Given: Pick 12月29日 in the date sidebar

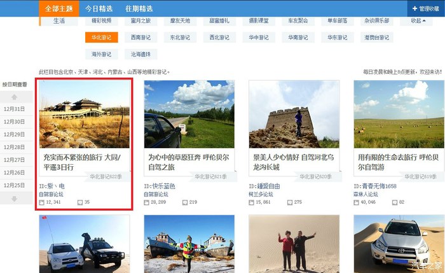Looking at the screenshot, I should 14,134.
